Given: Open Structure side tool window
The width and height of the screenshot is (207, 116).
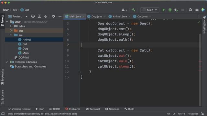Looking at the screenshot, I should [3, 97].
